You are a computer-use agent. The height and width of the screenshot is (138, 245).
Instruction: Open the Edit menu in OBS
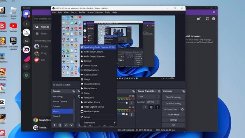60,12
